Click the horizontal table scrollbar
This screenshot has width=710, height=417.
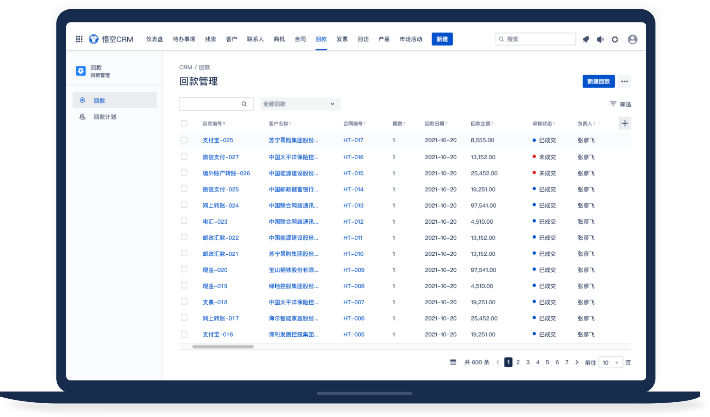tap(223, 347)
